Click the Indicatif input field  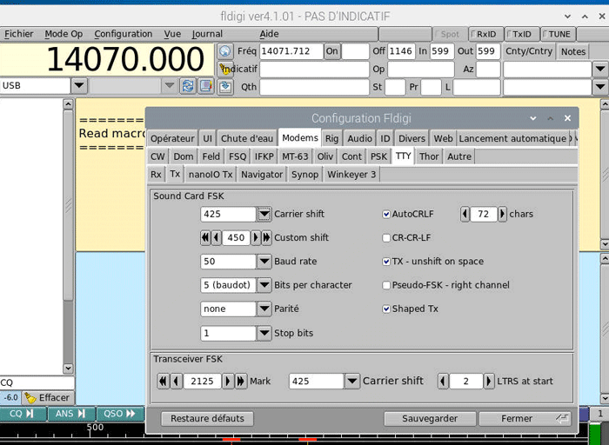pyautogui.click(x=314, y=70)
